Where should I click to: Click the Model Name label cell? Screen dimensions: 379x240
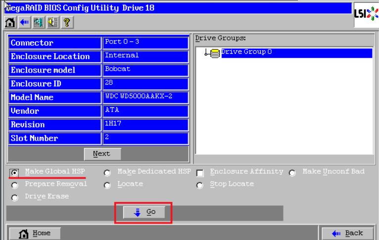pyautogui.click(x=54, y=97)
